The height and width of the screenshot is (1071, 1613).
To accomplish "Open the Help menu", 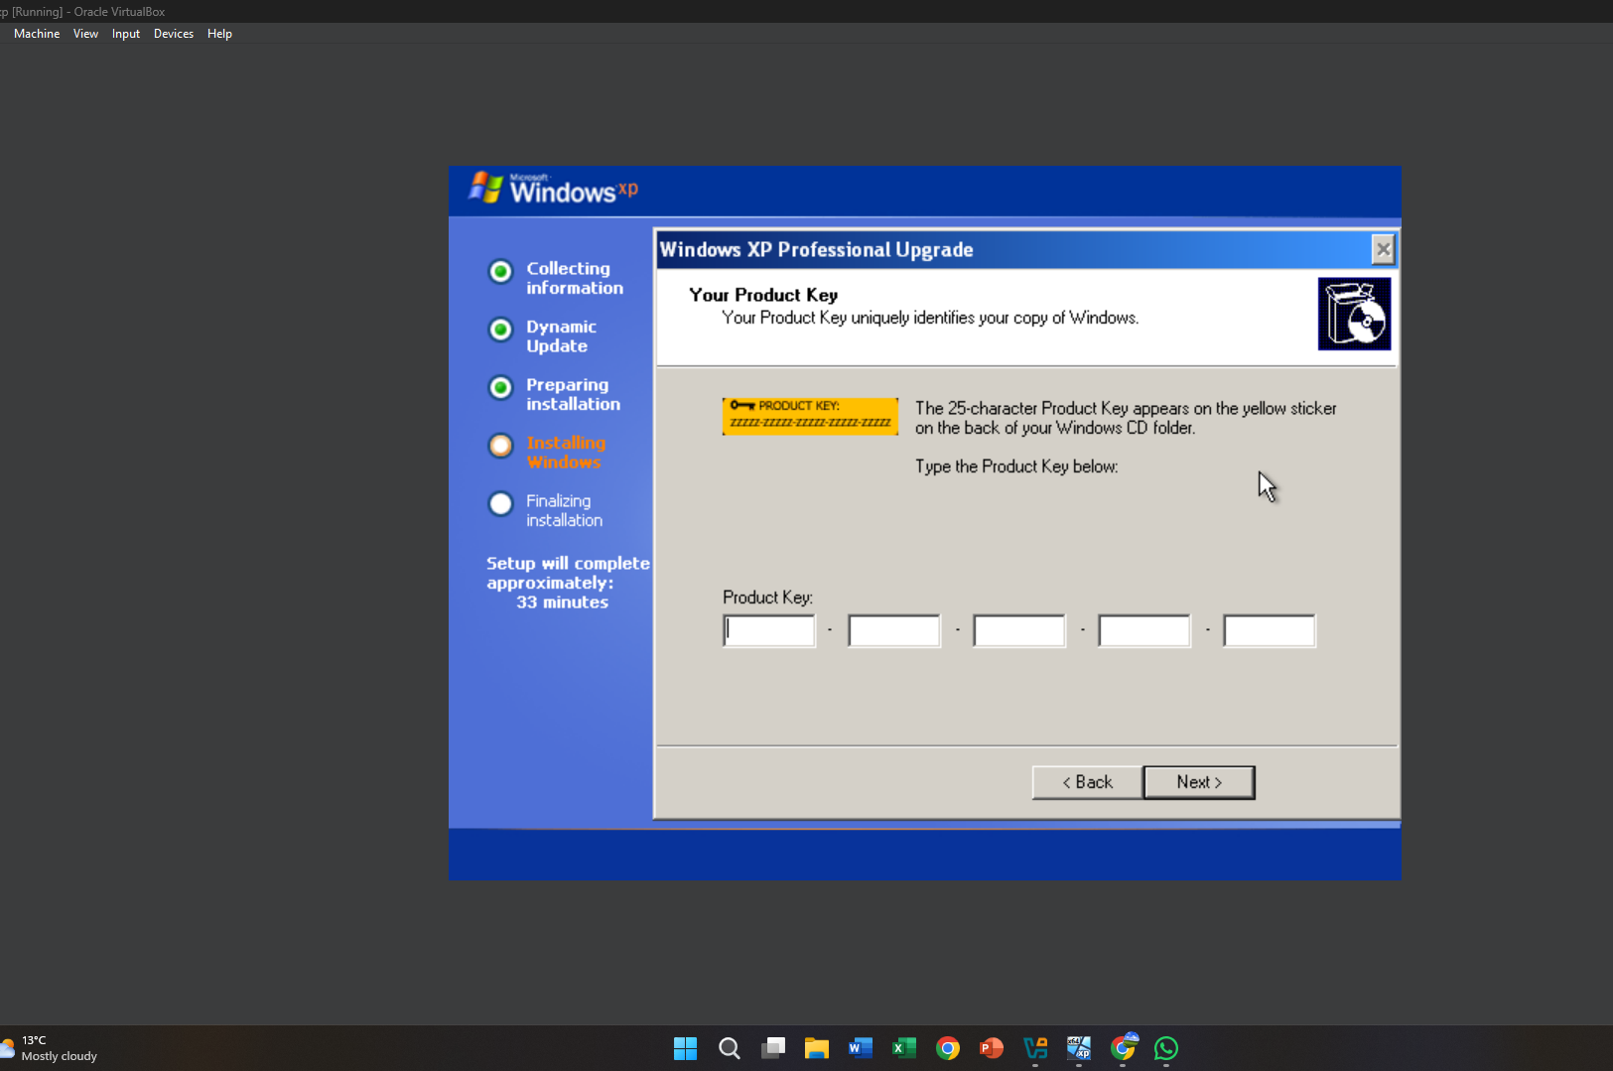I will tap(219, 34).
